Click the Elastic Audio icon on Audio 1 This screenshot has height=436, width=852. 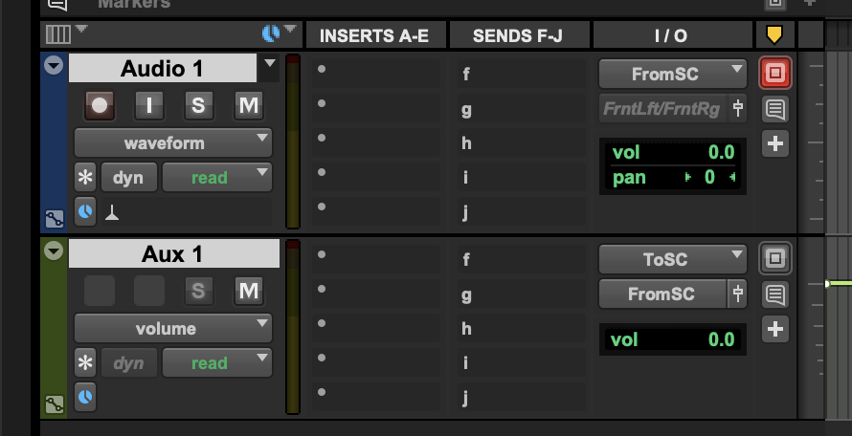pyautogui.click(x=112, y=212)
